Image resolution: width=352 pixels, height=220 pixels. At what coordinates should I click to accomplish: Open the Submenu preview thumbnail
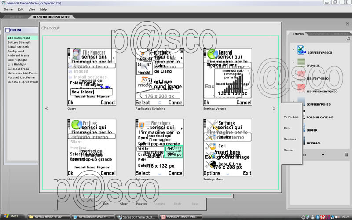160,147
